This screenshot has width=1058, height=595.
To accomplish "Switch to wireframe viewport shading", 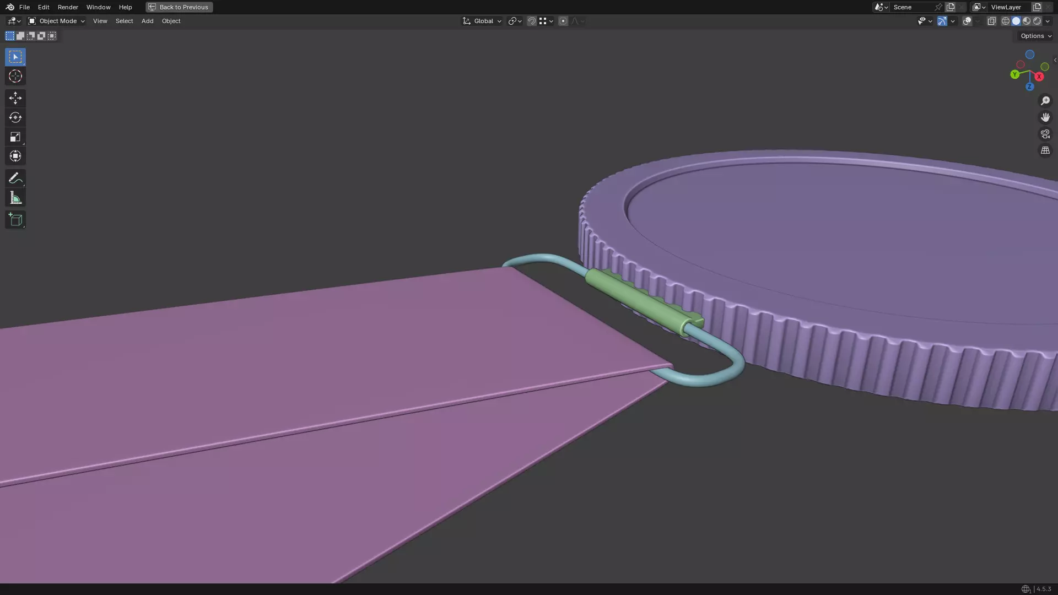I will [x=1005, y=21].
